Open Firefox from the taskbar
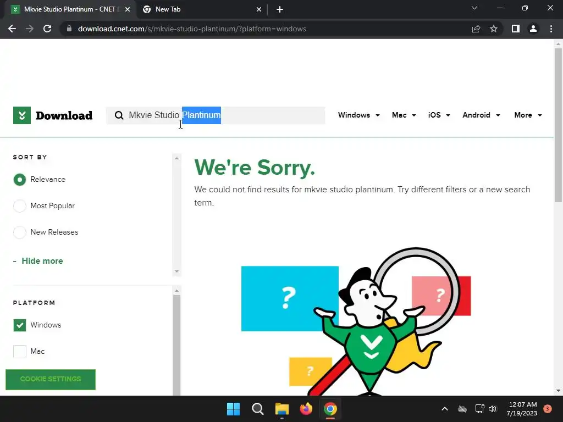 click(x=306, y=409)
